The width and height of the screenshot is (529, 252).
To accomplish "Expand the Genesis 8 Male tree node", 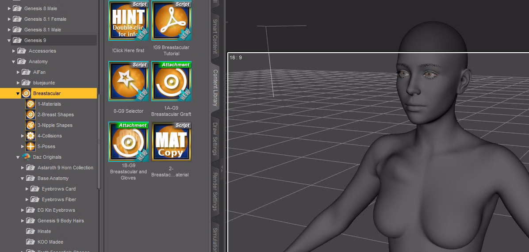I will tap(9, 8).
